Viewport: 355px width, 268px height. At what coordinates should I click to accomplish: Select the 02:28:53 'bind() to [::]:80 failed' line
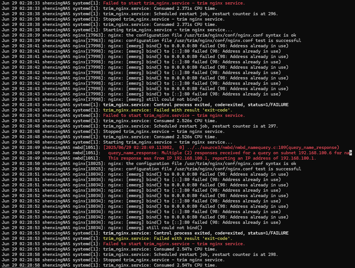coord(141,222)
